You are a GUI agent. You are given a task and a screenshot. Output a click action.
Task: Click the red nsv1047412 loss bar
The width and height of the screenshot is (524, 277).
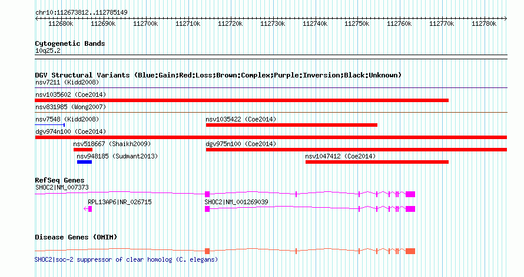(377, 162)
